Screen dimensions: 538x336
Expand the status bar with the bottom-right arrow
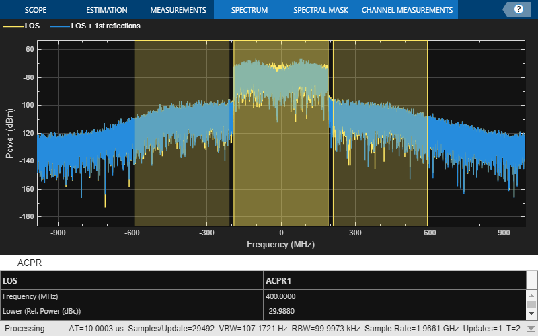[531, 329]
